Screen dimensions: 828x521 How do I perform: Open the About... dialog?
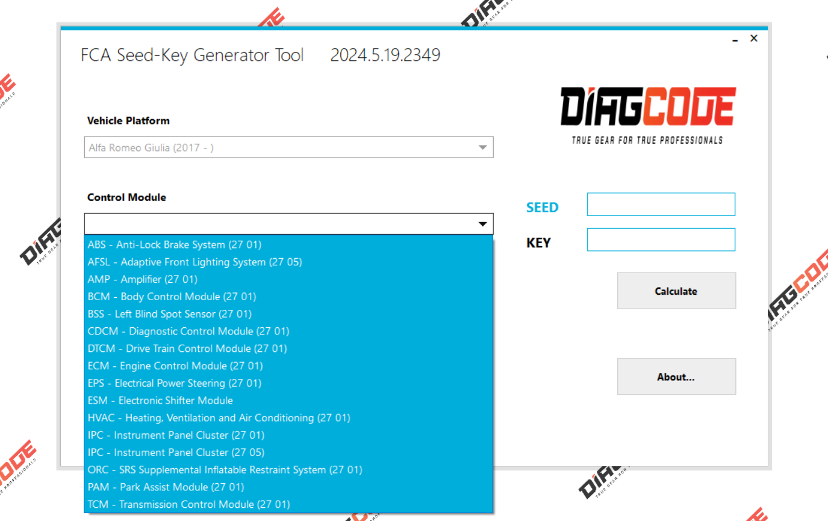tap(676, 377)
